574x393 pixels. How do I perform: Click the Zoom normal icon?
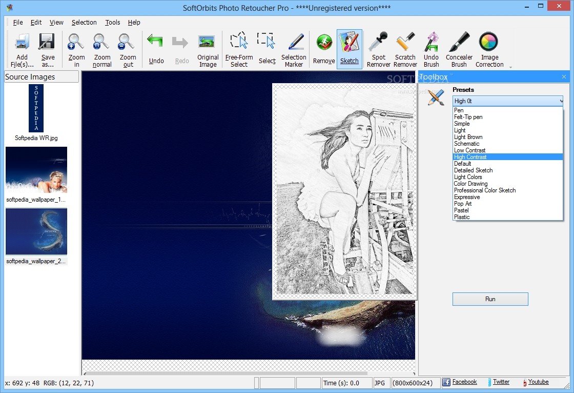(x=102, y=42)
